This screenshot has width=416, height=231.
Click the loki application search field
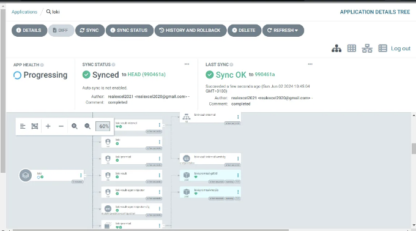click(53, 12)
